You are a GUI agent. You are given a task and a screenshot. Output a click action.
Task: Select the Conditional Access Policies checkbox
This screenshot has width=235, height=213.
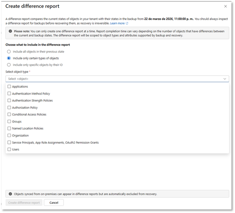click(x=9, y=114)
